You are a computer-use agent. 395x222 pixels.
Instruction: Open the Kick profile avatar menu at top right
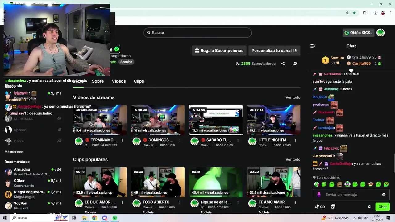click(380, 33)
